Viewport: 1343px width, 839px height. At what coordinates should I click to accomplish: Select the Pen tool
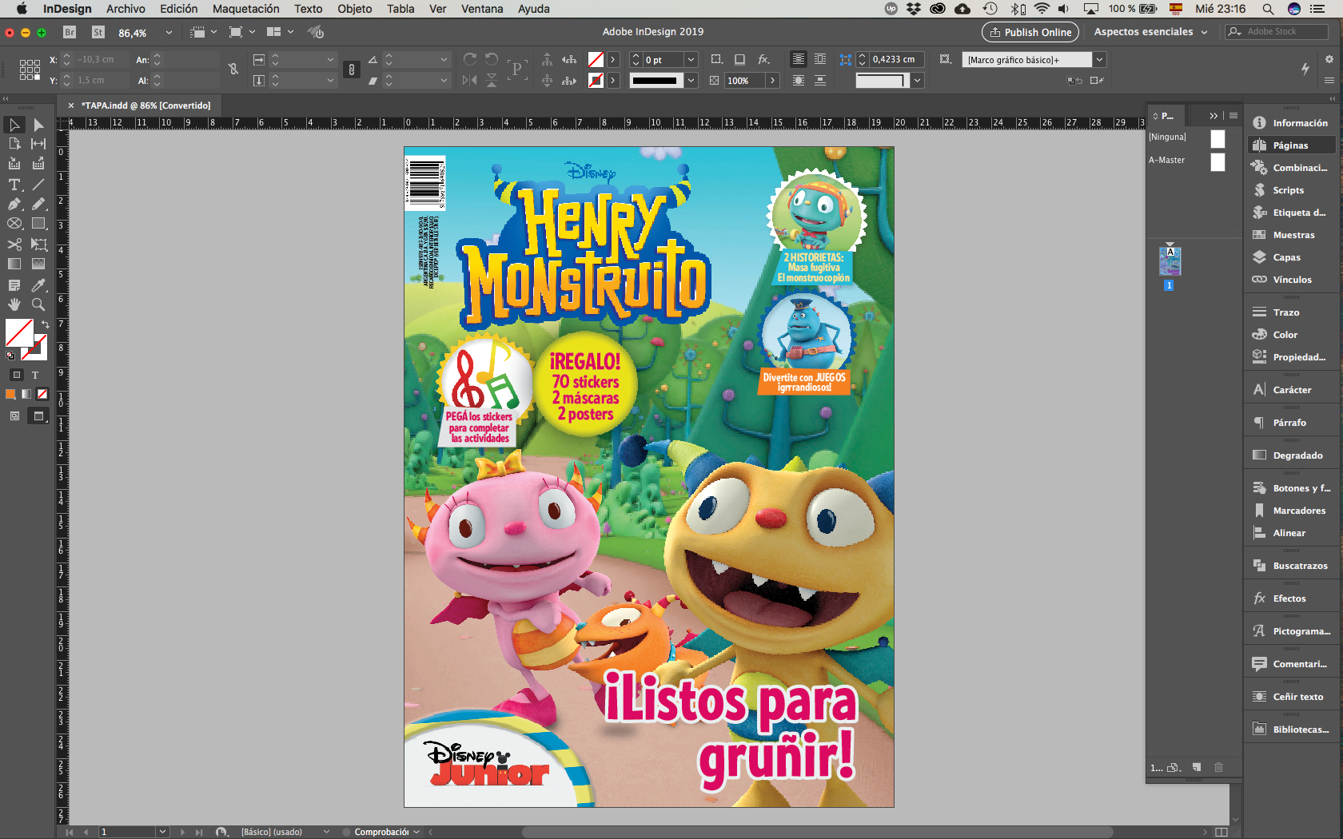pos(14,204)
